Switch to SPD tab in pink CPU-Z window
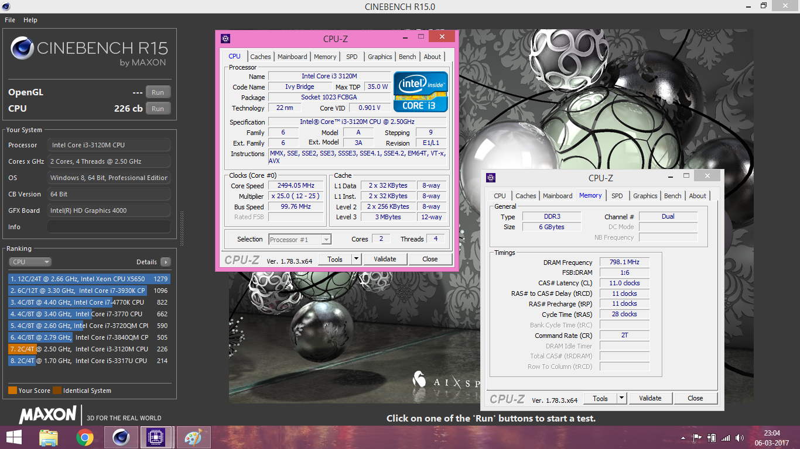The width and height of the screenshot is (800, 449). 351,57
